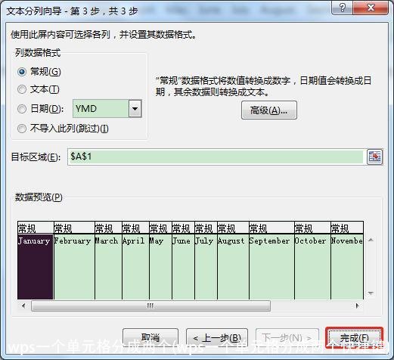394x360 pixels.
Task: Click preview vertical scrollbar down arrow
Action: pos(371,293)
